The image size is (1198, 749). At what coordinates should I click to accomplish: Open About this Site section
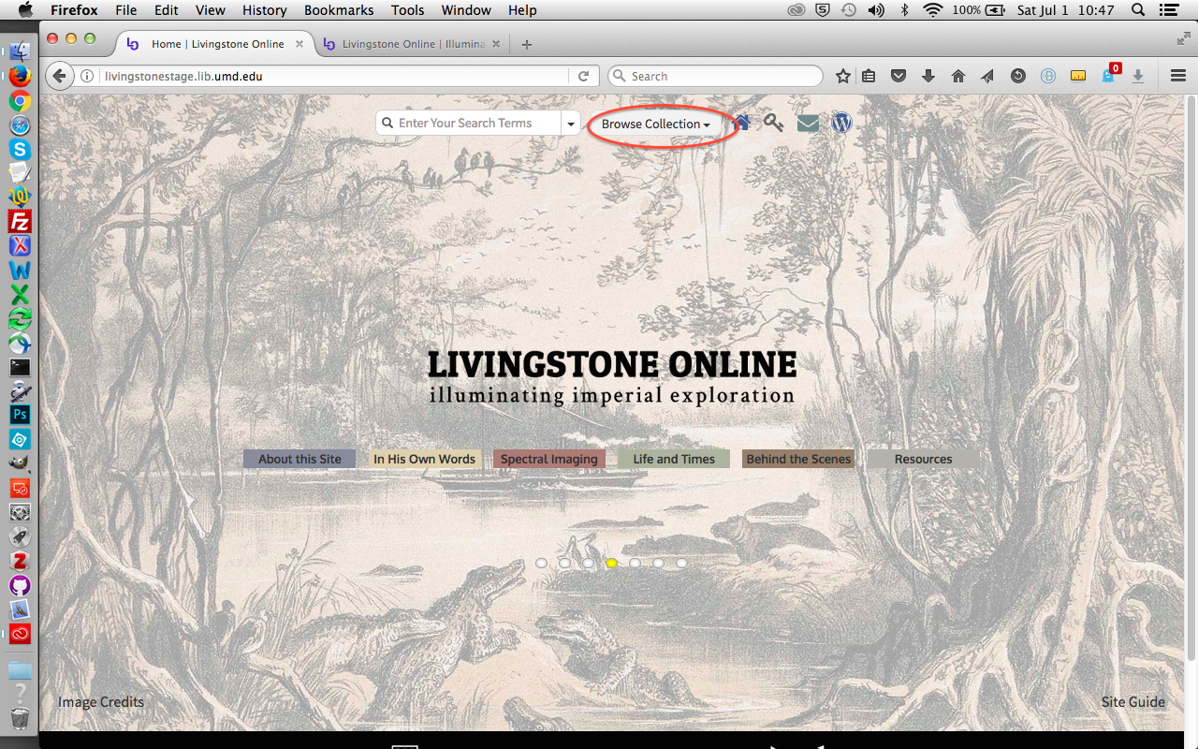(299, 459)
